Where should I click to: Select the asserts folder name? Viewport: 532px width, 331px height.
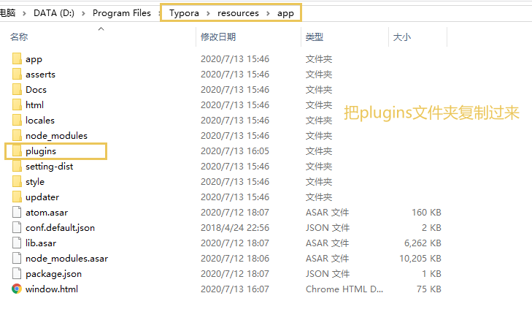coord(40,74)
